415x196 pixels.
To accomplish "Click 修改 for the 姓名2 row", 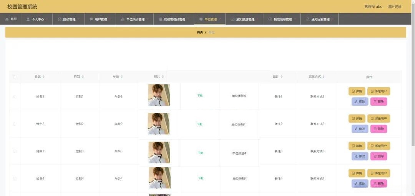I will tap(360, 129).
